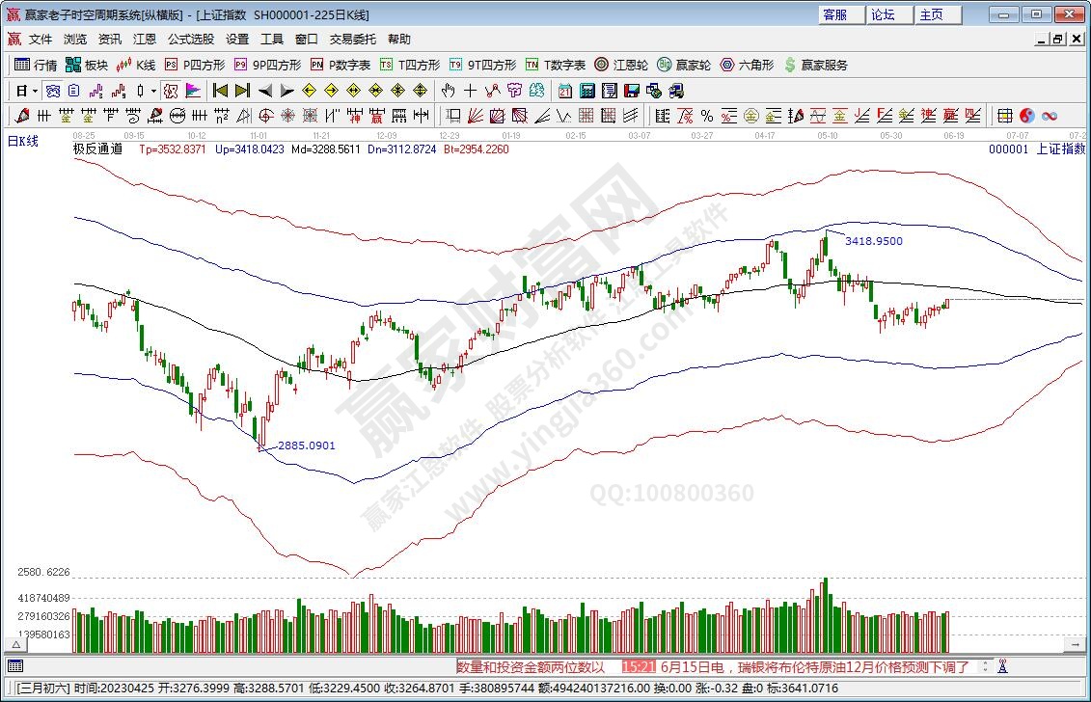Image resolution: width=1091 pixels, height=702 pixels.
Task: Click the 客服 button in title bar
Action: [x=835, y=14]
